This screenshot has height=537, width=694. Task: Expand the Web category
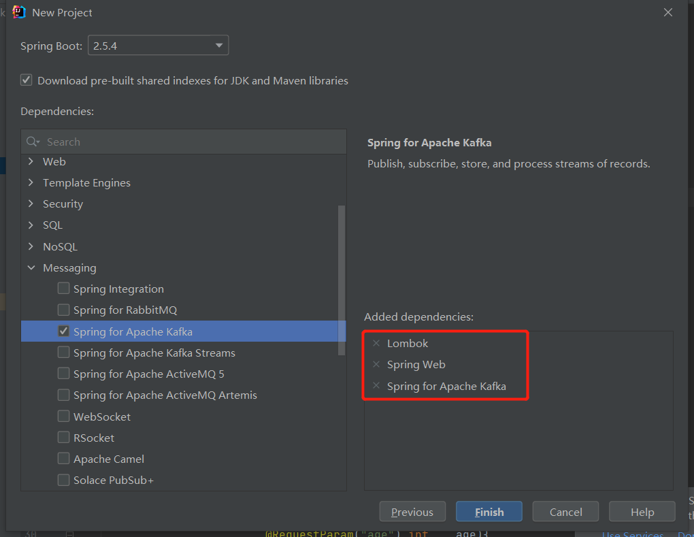(31, 161)
